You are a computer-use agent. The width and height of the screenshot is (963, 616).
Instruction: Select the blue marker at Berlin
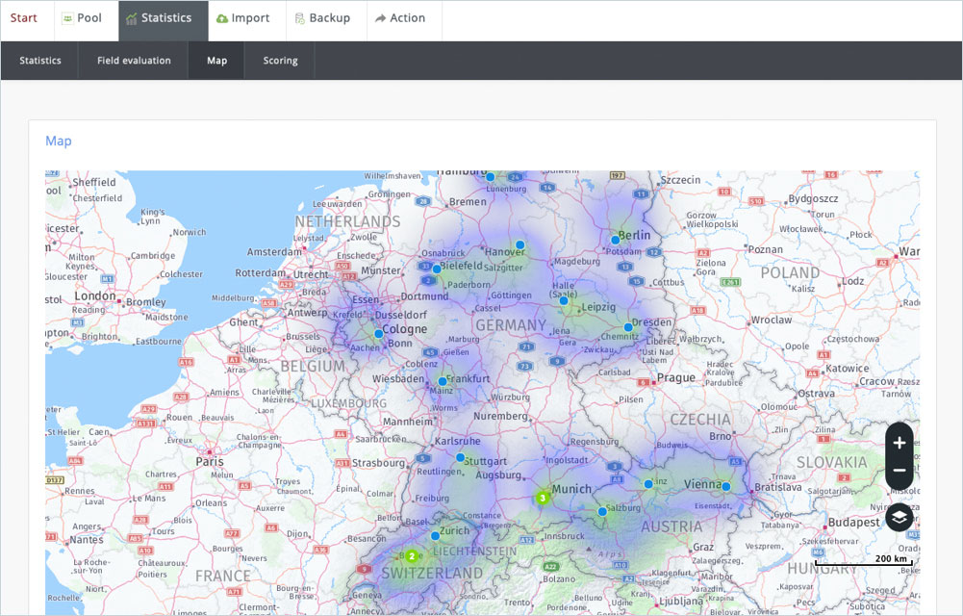[615, 240]
